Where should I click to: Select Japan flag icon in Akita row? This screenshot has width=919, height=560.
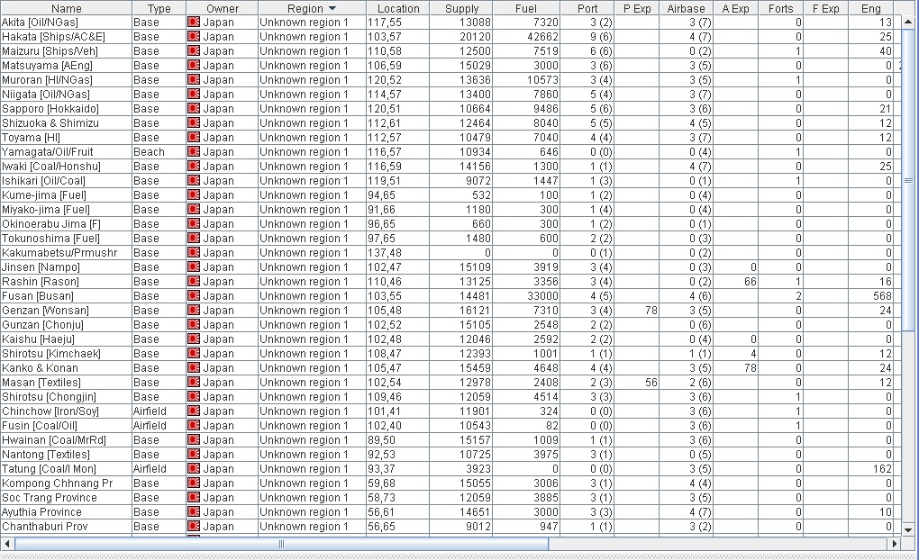pos(194,23)
